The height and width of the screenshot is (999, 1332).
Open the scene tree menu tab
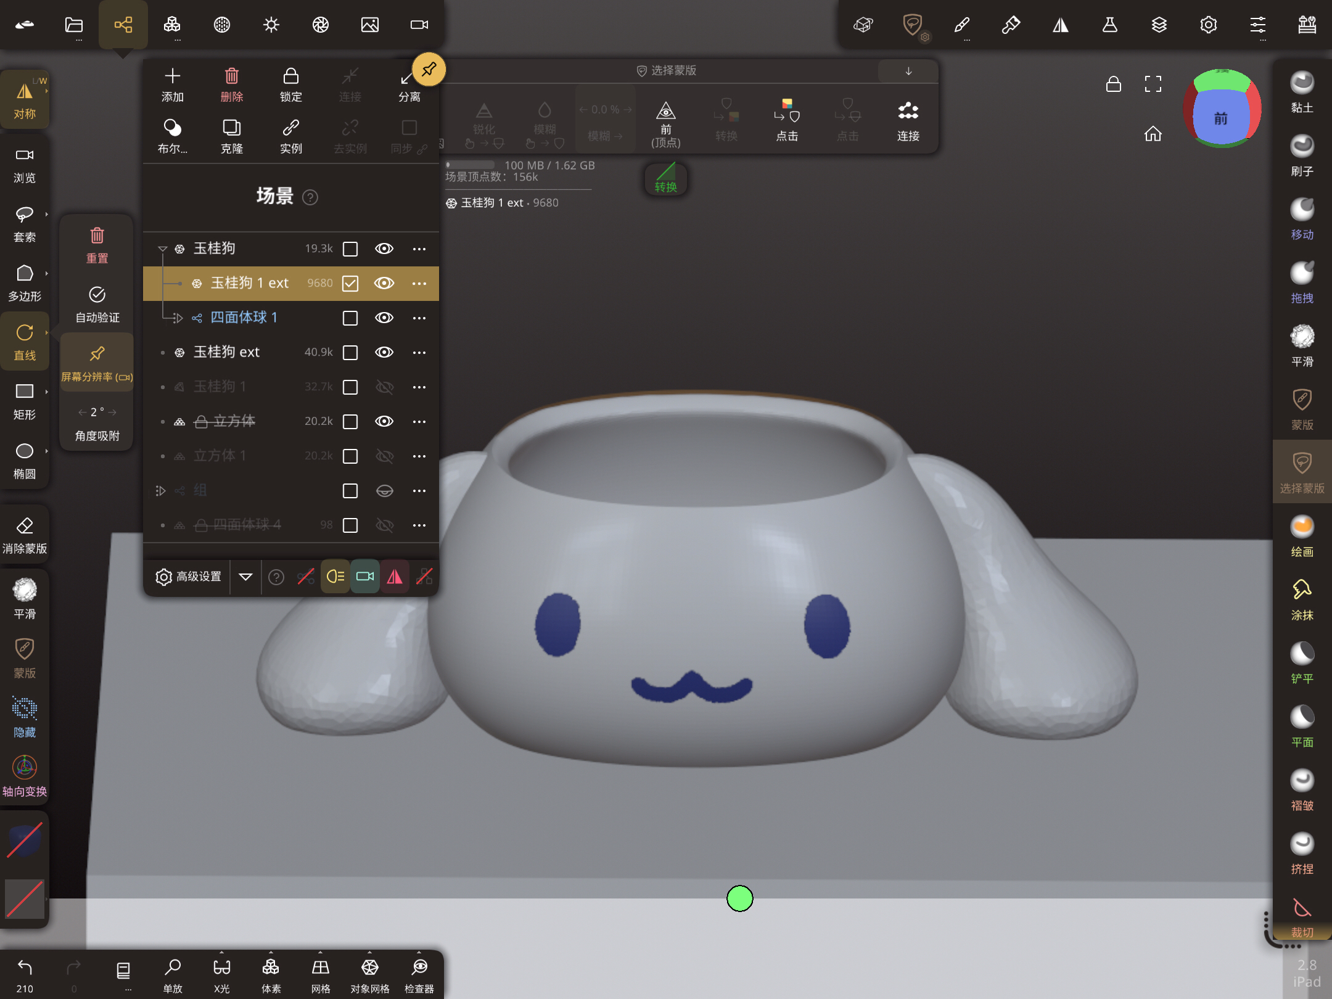[123, 25]
